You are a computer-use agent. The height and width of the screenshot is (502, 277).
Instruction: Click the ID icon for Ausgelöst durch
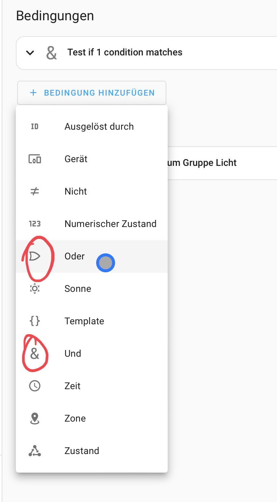point(35,127)
